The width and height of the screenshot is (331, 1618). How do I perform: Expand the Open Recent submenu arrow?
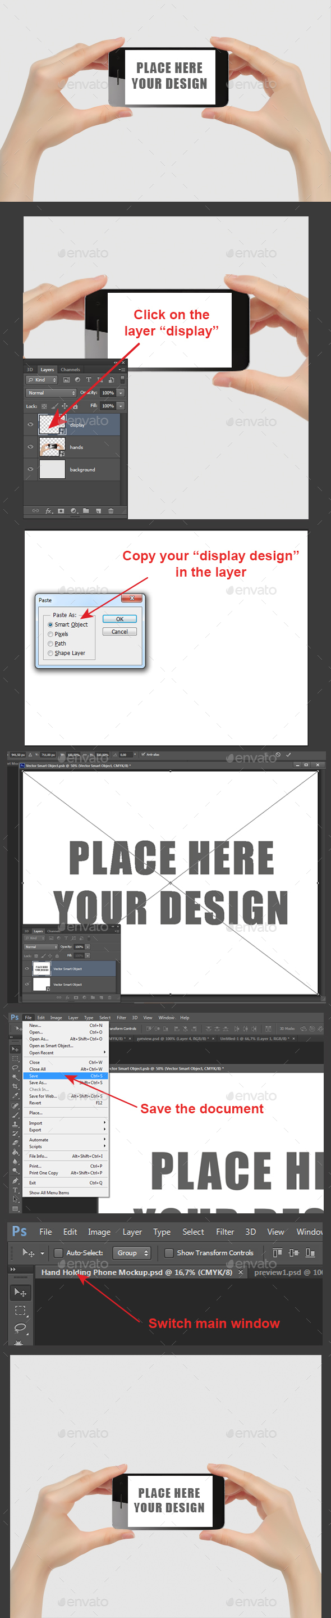click(105, 1053)
